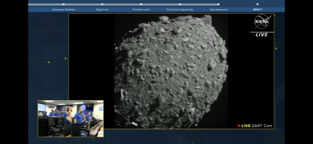
Task: Click the Target Lock label
Action: [102, 9]
